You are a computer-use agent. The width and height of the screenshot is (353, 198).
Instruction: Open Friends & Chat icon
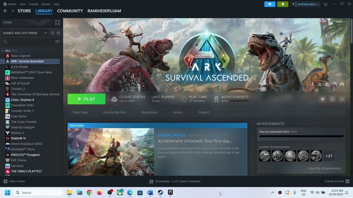(347, 181)
